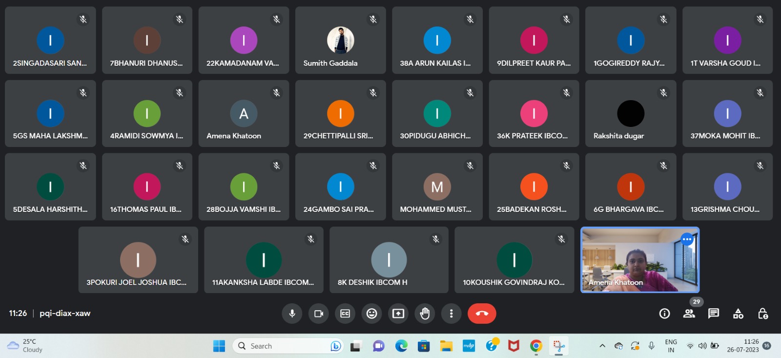Click the present screen icon
Screen dimensions: 781x358
coord(398,314)
